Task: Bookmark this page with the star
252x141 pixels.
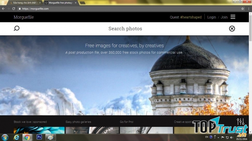Action: [x=242, y=9]
